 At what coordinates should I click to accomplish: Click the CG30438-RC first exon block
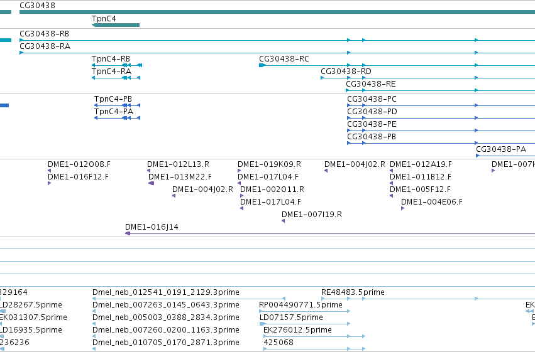(262, 65)
